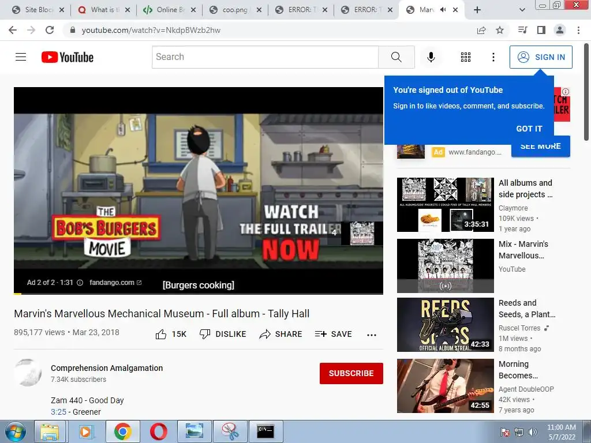Click the volume speaker tray icon
Screen dimensions: 591x443
(x=533, y=432)
